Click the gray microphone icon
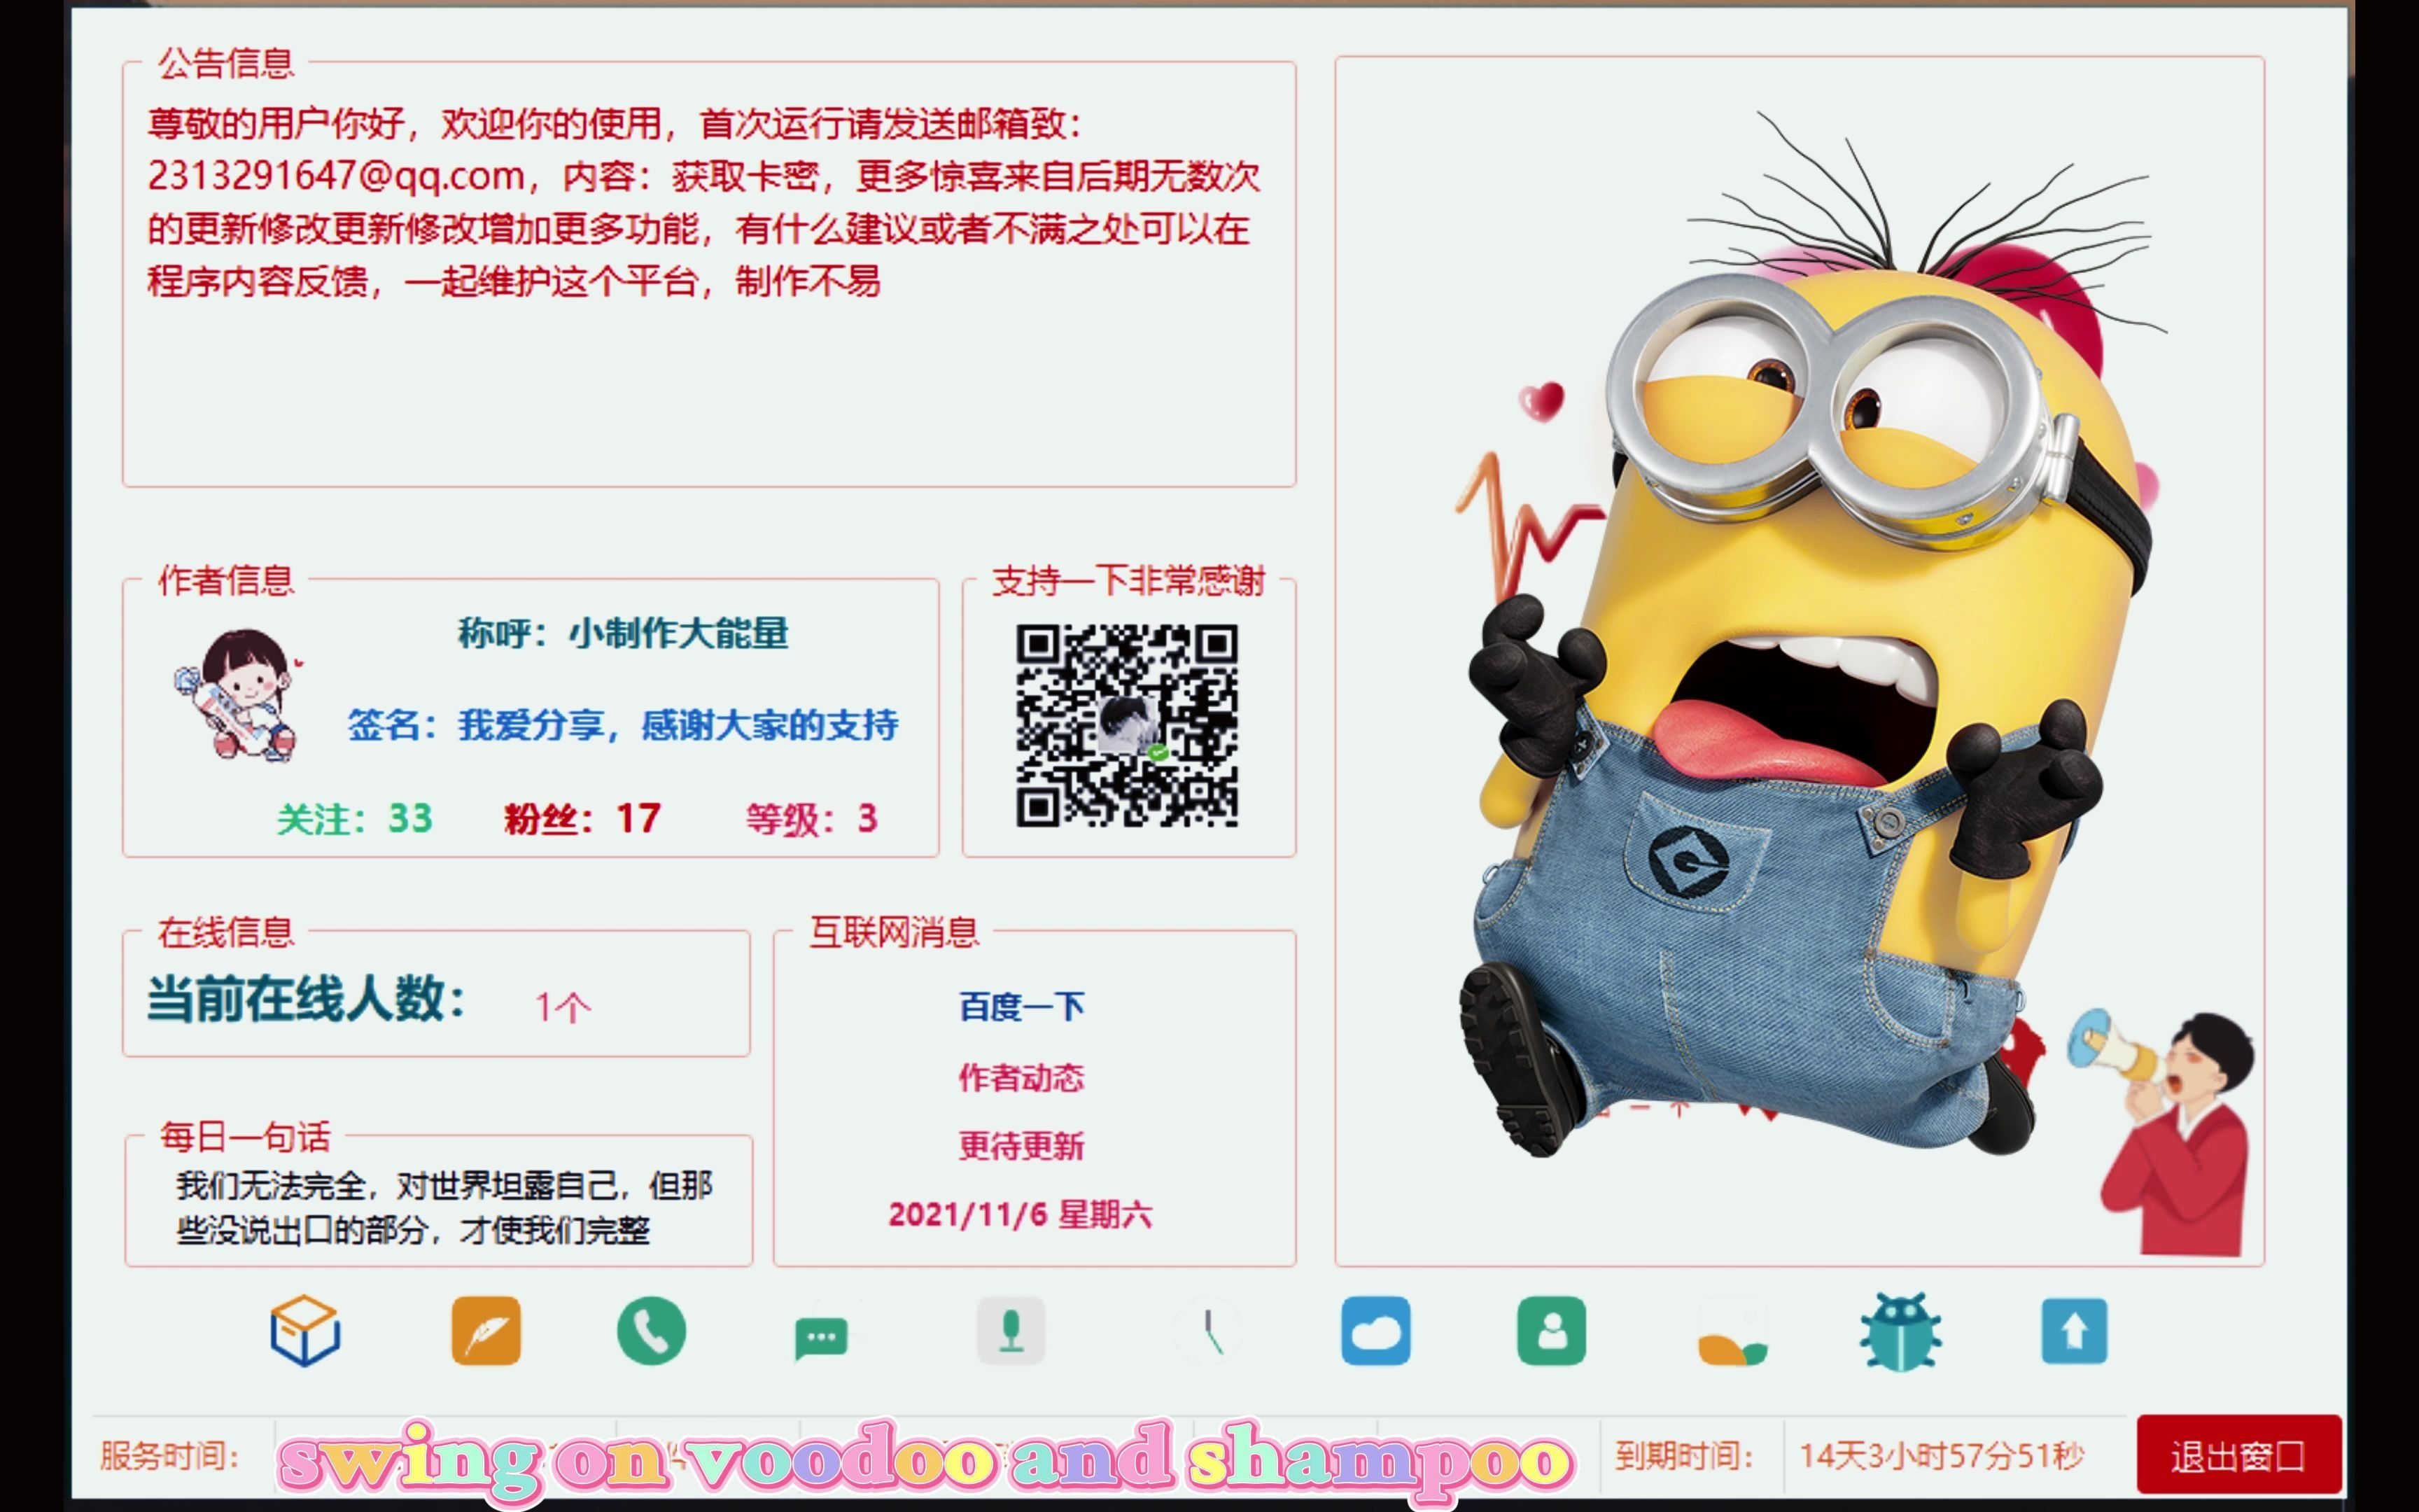 pos(1011,1330)
